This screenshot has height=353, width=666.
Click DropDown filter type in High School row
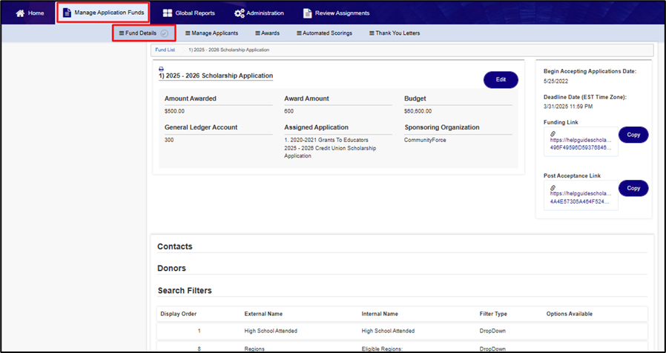point(492,331)
